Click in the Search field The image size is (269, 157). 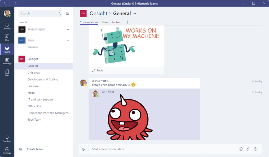(40, 13)
